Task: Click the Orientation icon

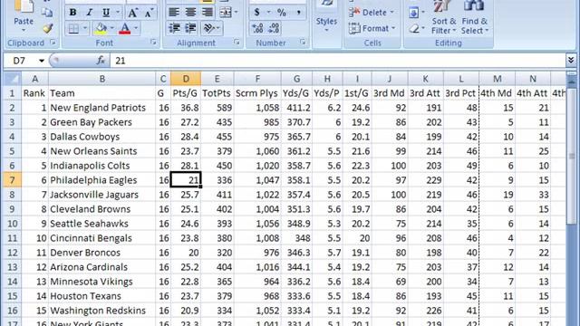Action: [209, 28]
